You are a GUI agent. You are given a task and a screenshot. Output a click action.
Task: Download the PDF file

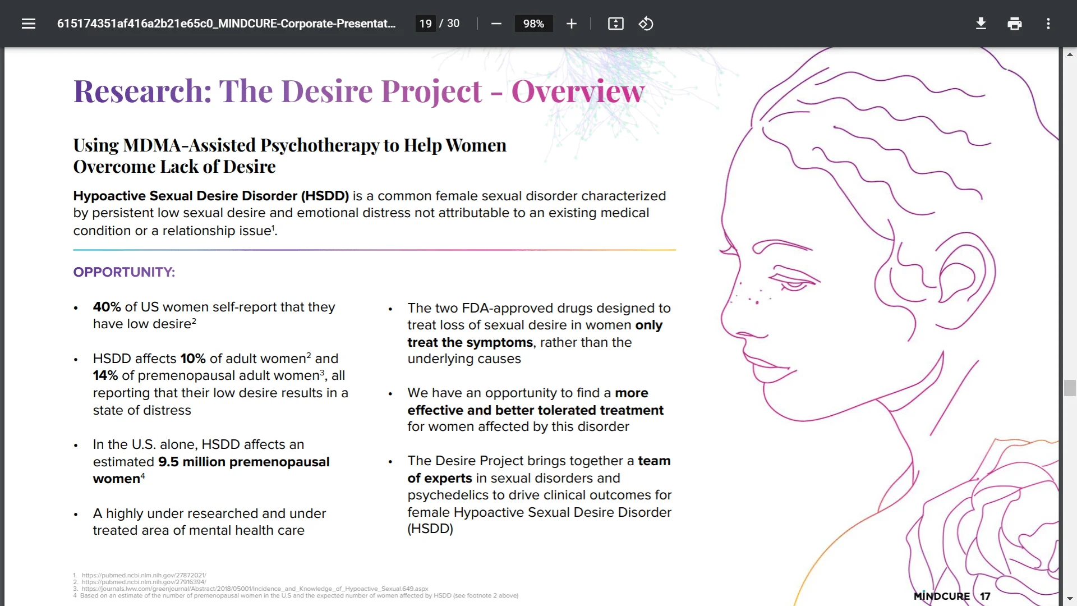click(x=981, y=24)
